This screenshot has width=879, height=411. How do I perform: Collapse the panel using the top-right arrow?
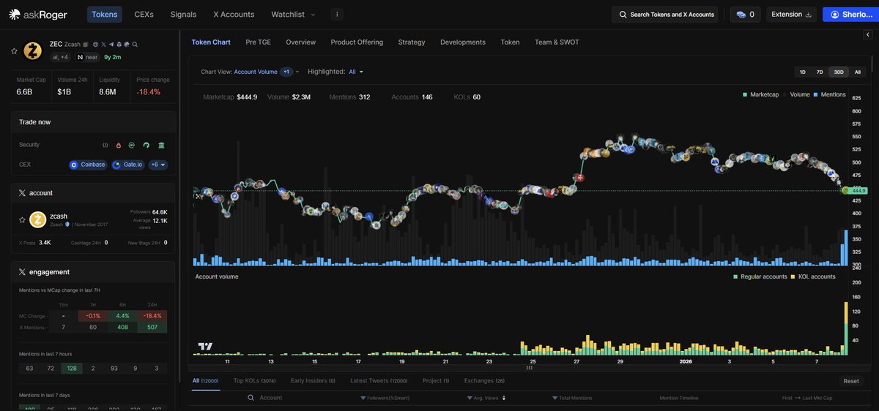[868, 34]
